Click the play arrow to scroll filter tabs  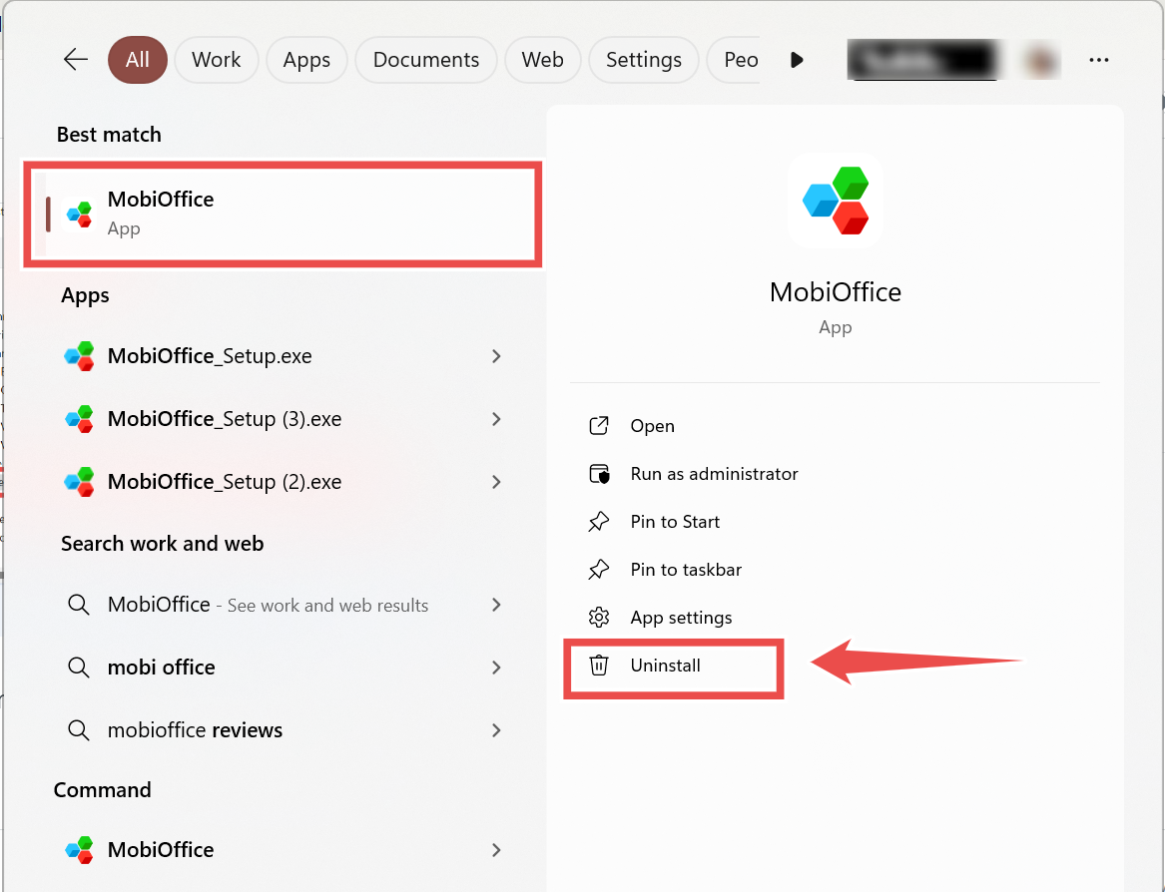(797, 60)
